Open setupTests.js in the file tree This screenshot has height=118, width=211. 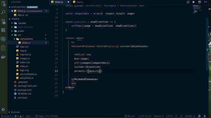(27, 78)
